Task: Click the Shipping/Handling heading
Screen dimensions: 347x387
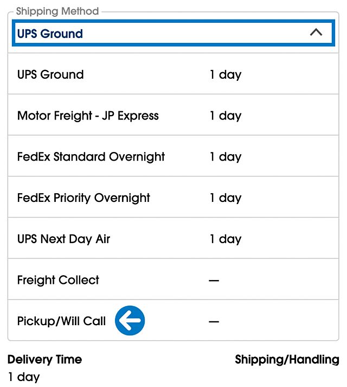Action: tap(287, 359)
